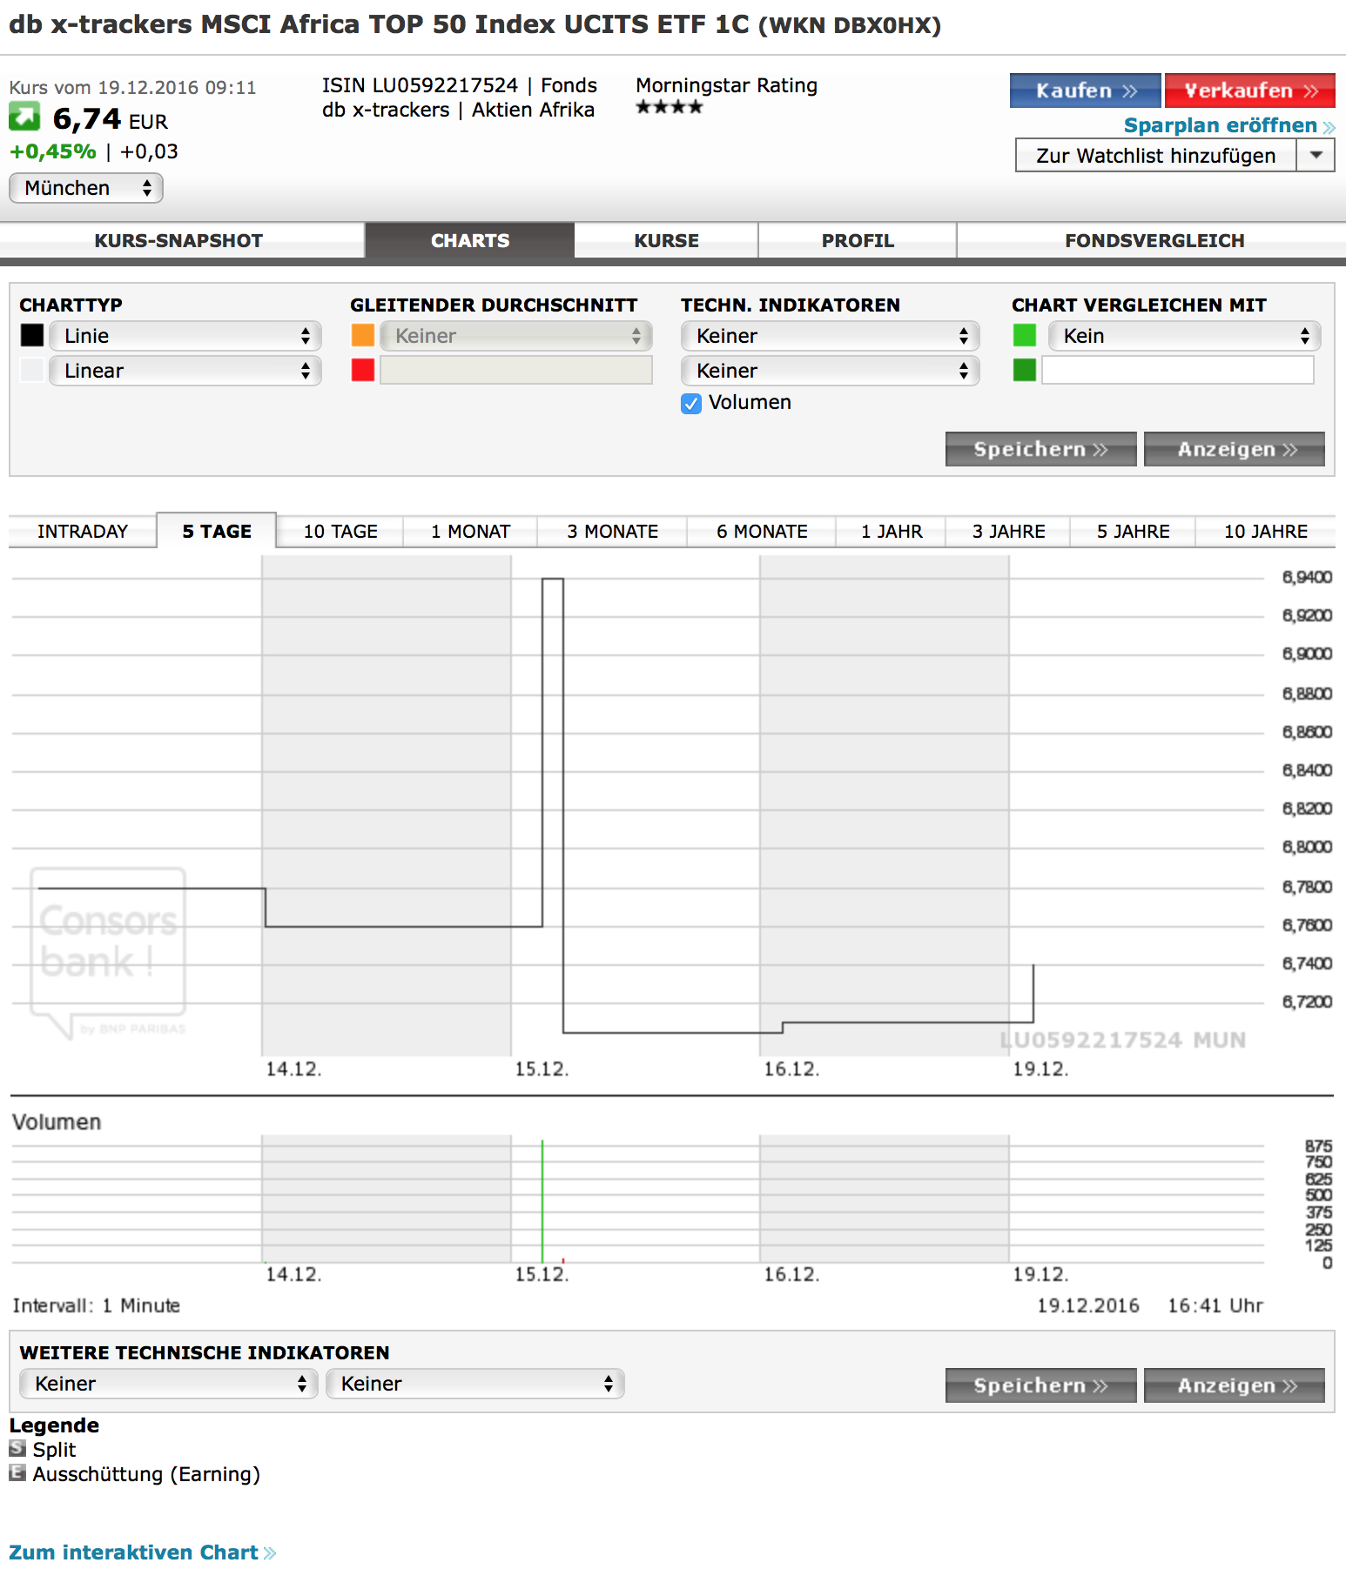Open the Linie chart type dropdown
Screen dimensions: 1346x1596
pos(185,336)
